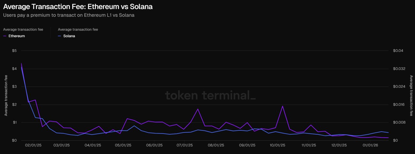Click the purple Ethereum legend line swatch
The height and width of the screenshot is (154, 415).
point(5,36)
